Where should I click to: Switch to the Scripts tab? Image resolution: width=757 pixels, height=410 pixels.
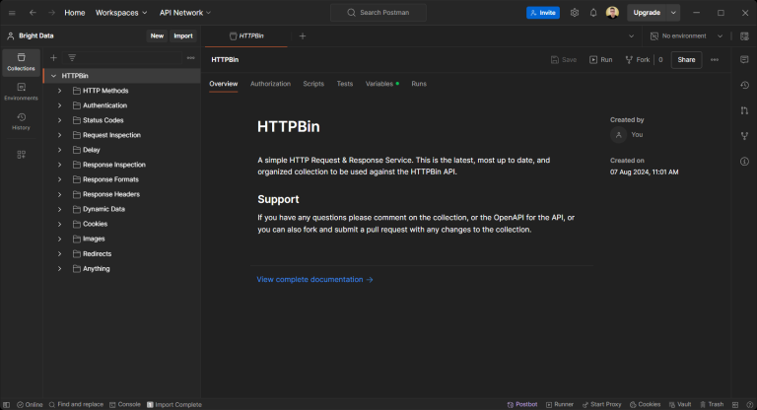[x=313, y=84]
